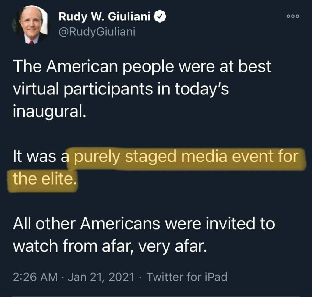Viewport: 312px width, 297px height.
Task: Click the line "All other Americans were invited to"
Action: [x=144, y=225]
